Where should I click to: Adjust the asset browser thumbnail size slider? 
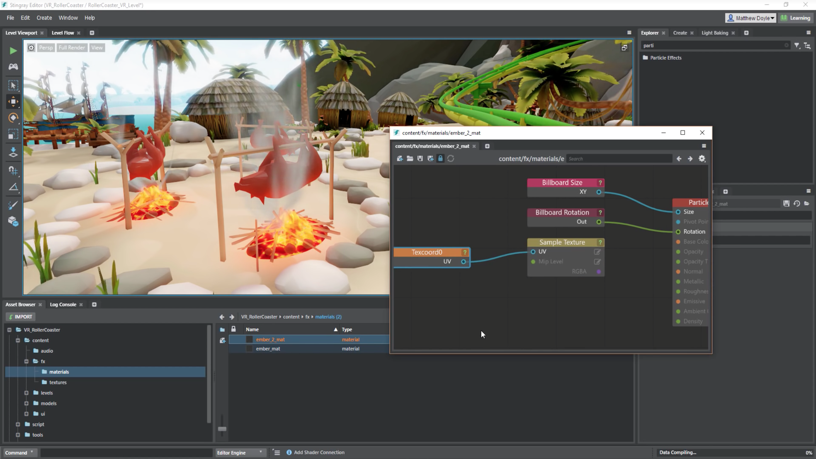tap(222, 429)
